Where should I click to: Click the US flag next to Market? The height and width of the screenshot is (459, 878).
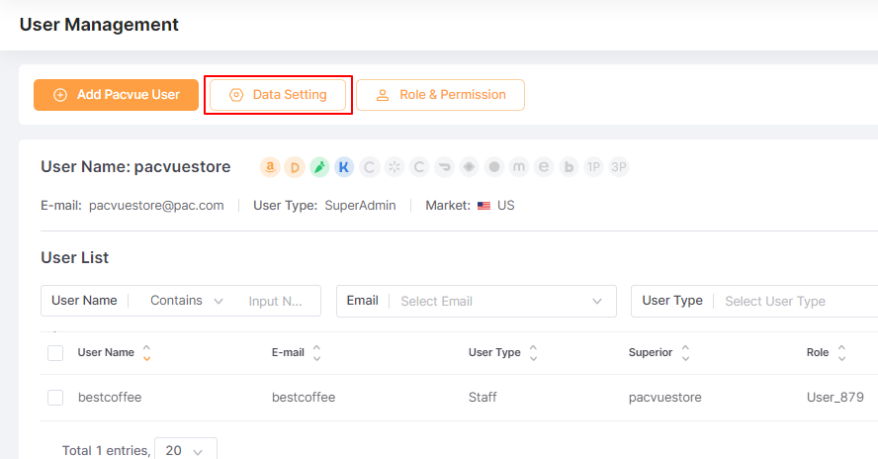[x=483, y=206]
